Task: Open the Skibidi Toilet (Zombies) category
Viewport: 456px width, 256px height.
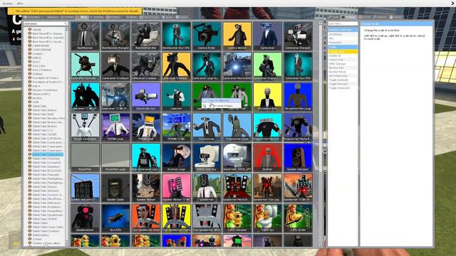Action: tap(46, 231)
